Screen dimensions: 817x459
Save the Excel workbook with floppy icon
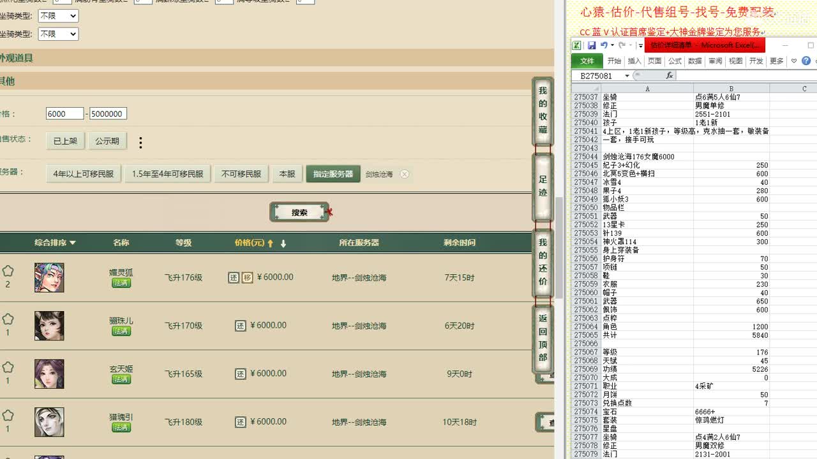[x=592, y=45]
